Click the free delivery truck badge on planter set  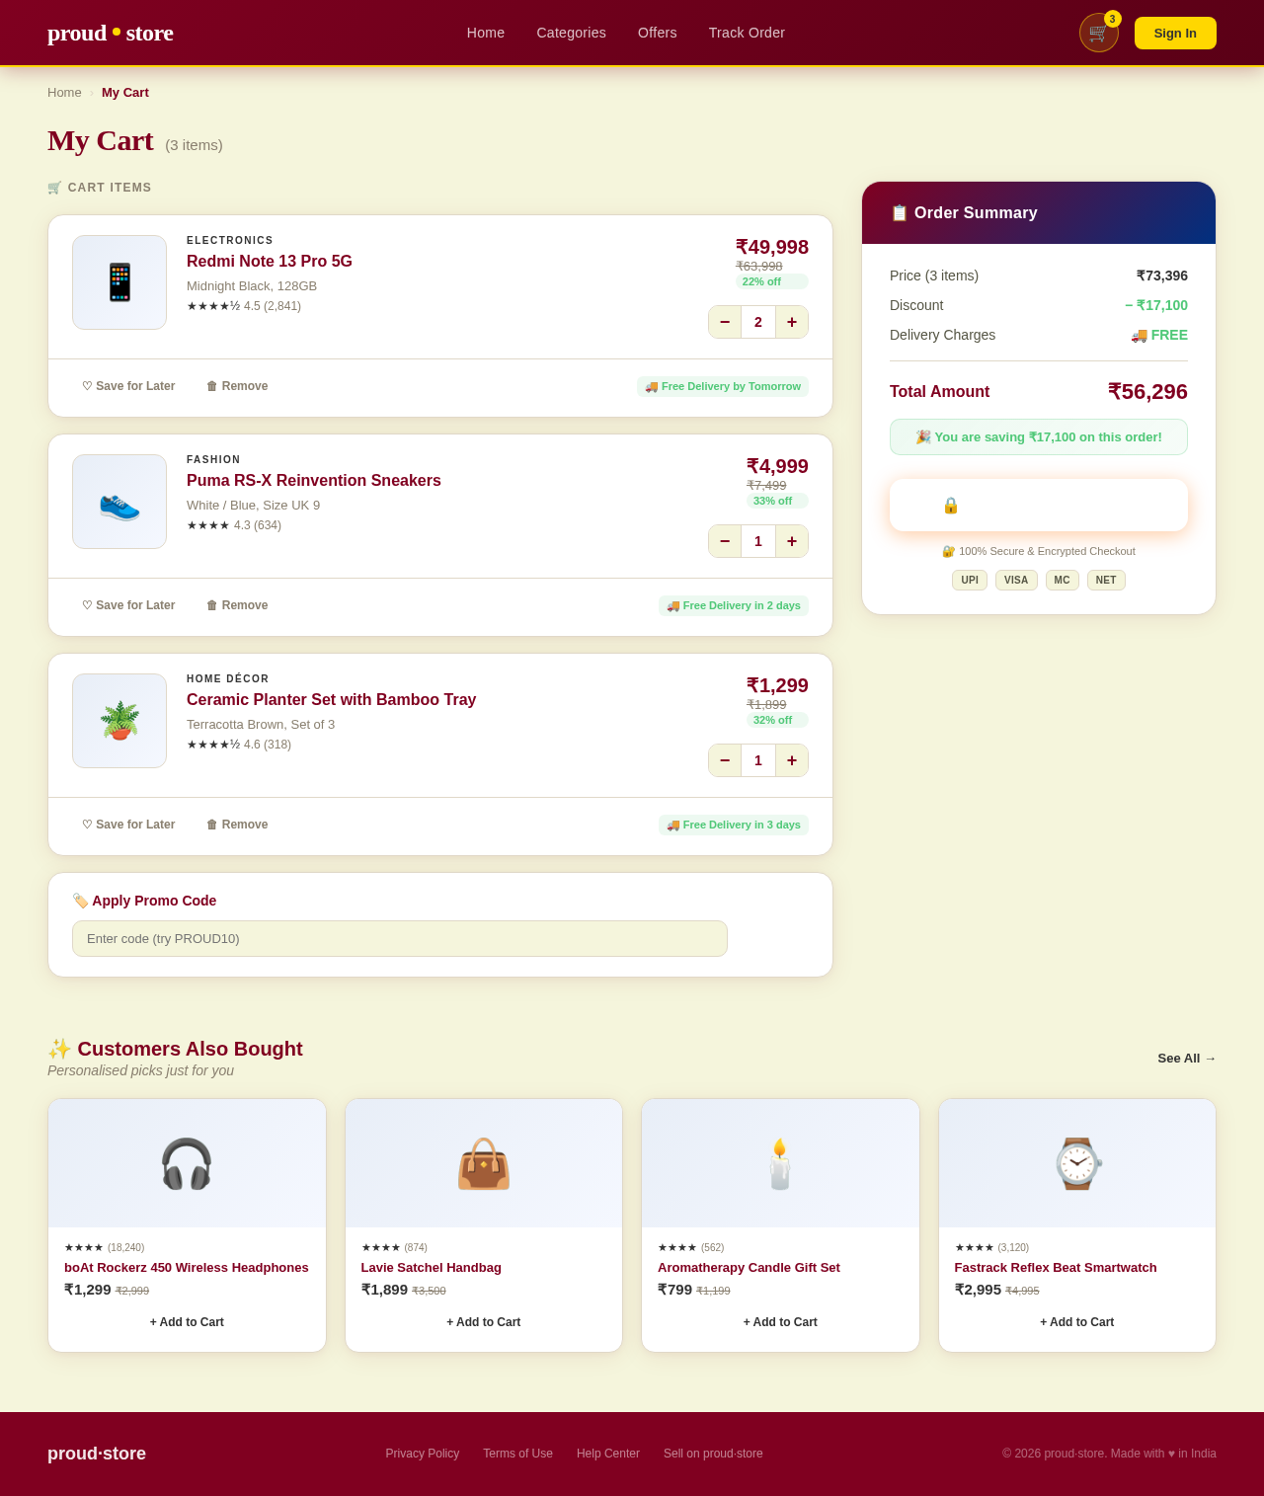click(733, 825)
